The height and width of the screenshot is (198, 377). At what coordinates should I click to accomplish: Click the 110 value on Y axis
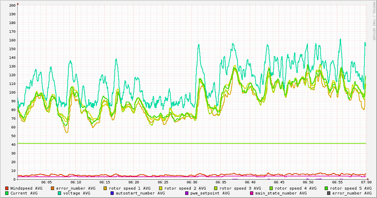[x=12, y=84]
